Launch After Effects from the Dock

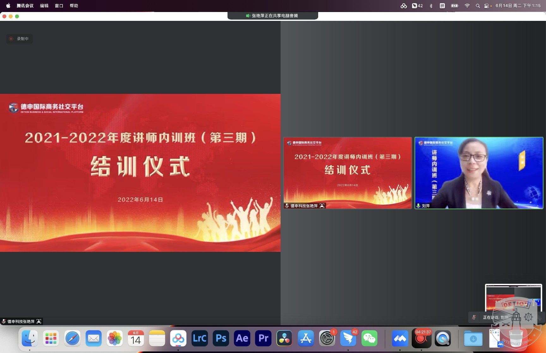point(242,338)
